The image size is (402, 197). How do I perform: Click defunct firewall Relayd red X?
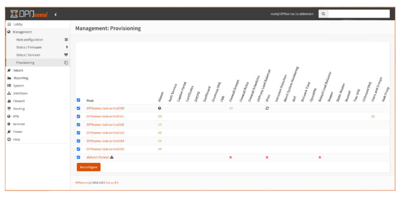click(320, 157)
